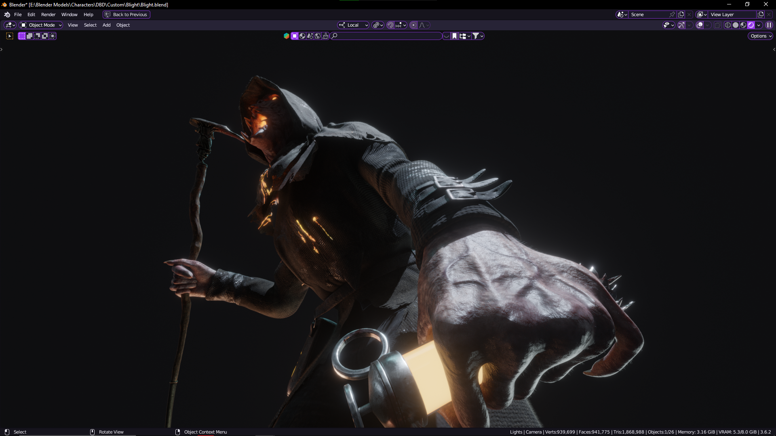776x436 pixels.
Task: Toggle viewport overlays
Action: (700, 25)
